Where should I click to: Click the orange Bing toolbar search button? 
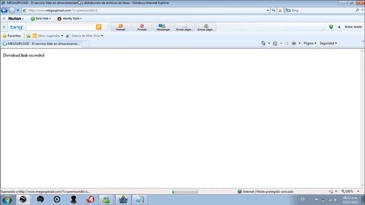pyautogui.click(x=99, y=27)
